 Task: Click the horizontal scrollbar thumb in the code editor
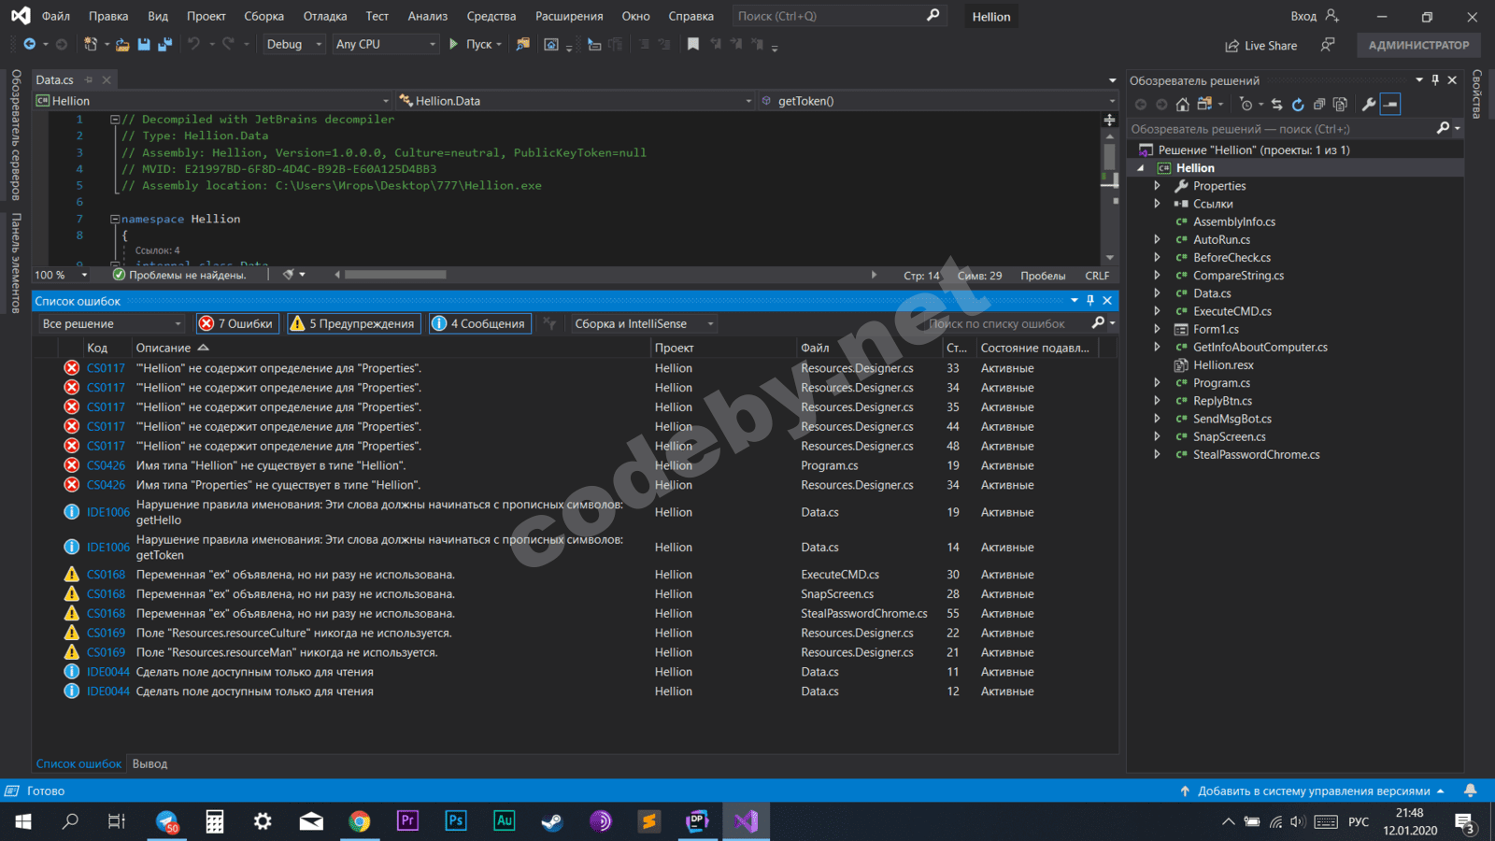click(x=395, y=275)
